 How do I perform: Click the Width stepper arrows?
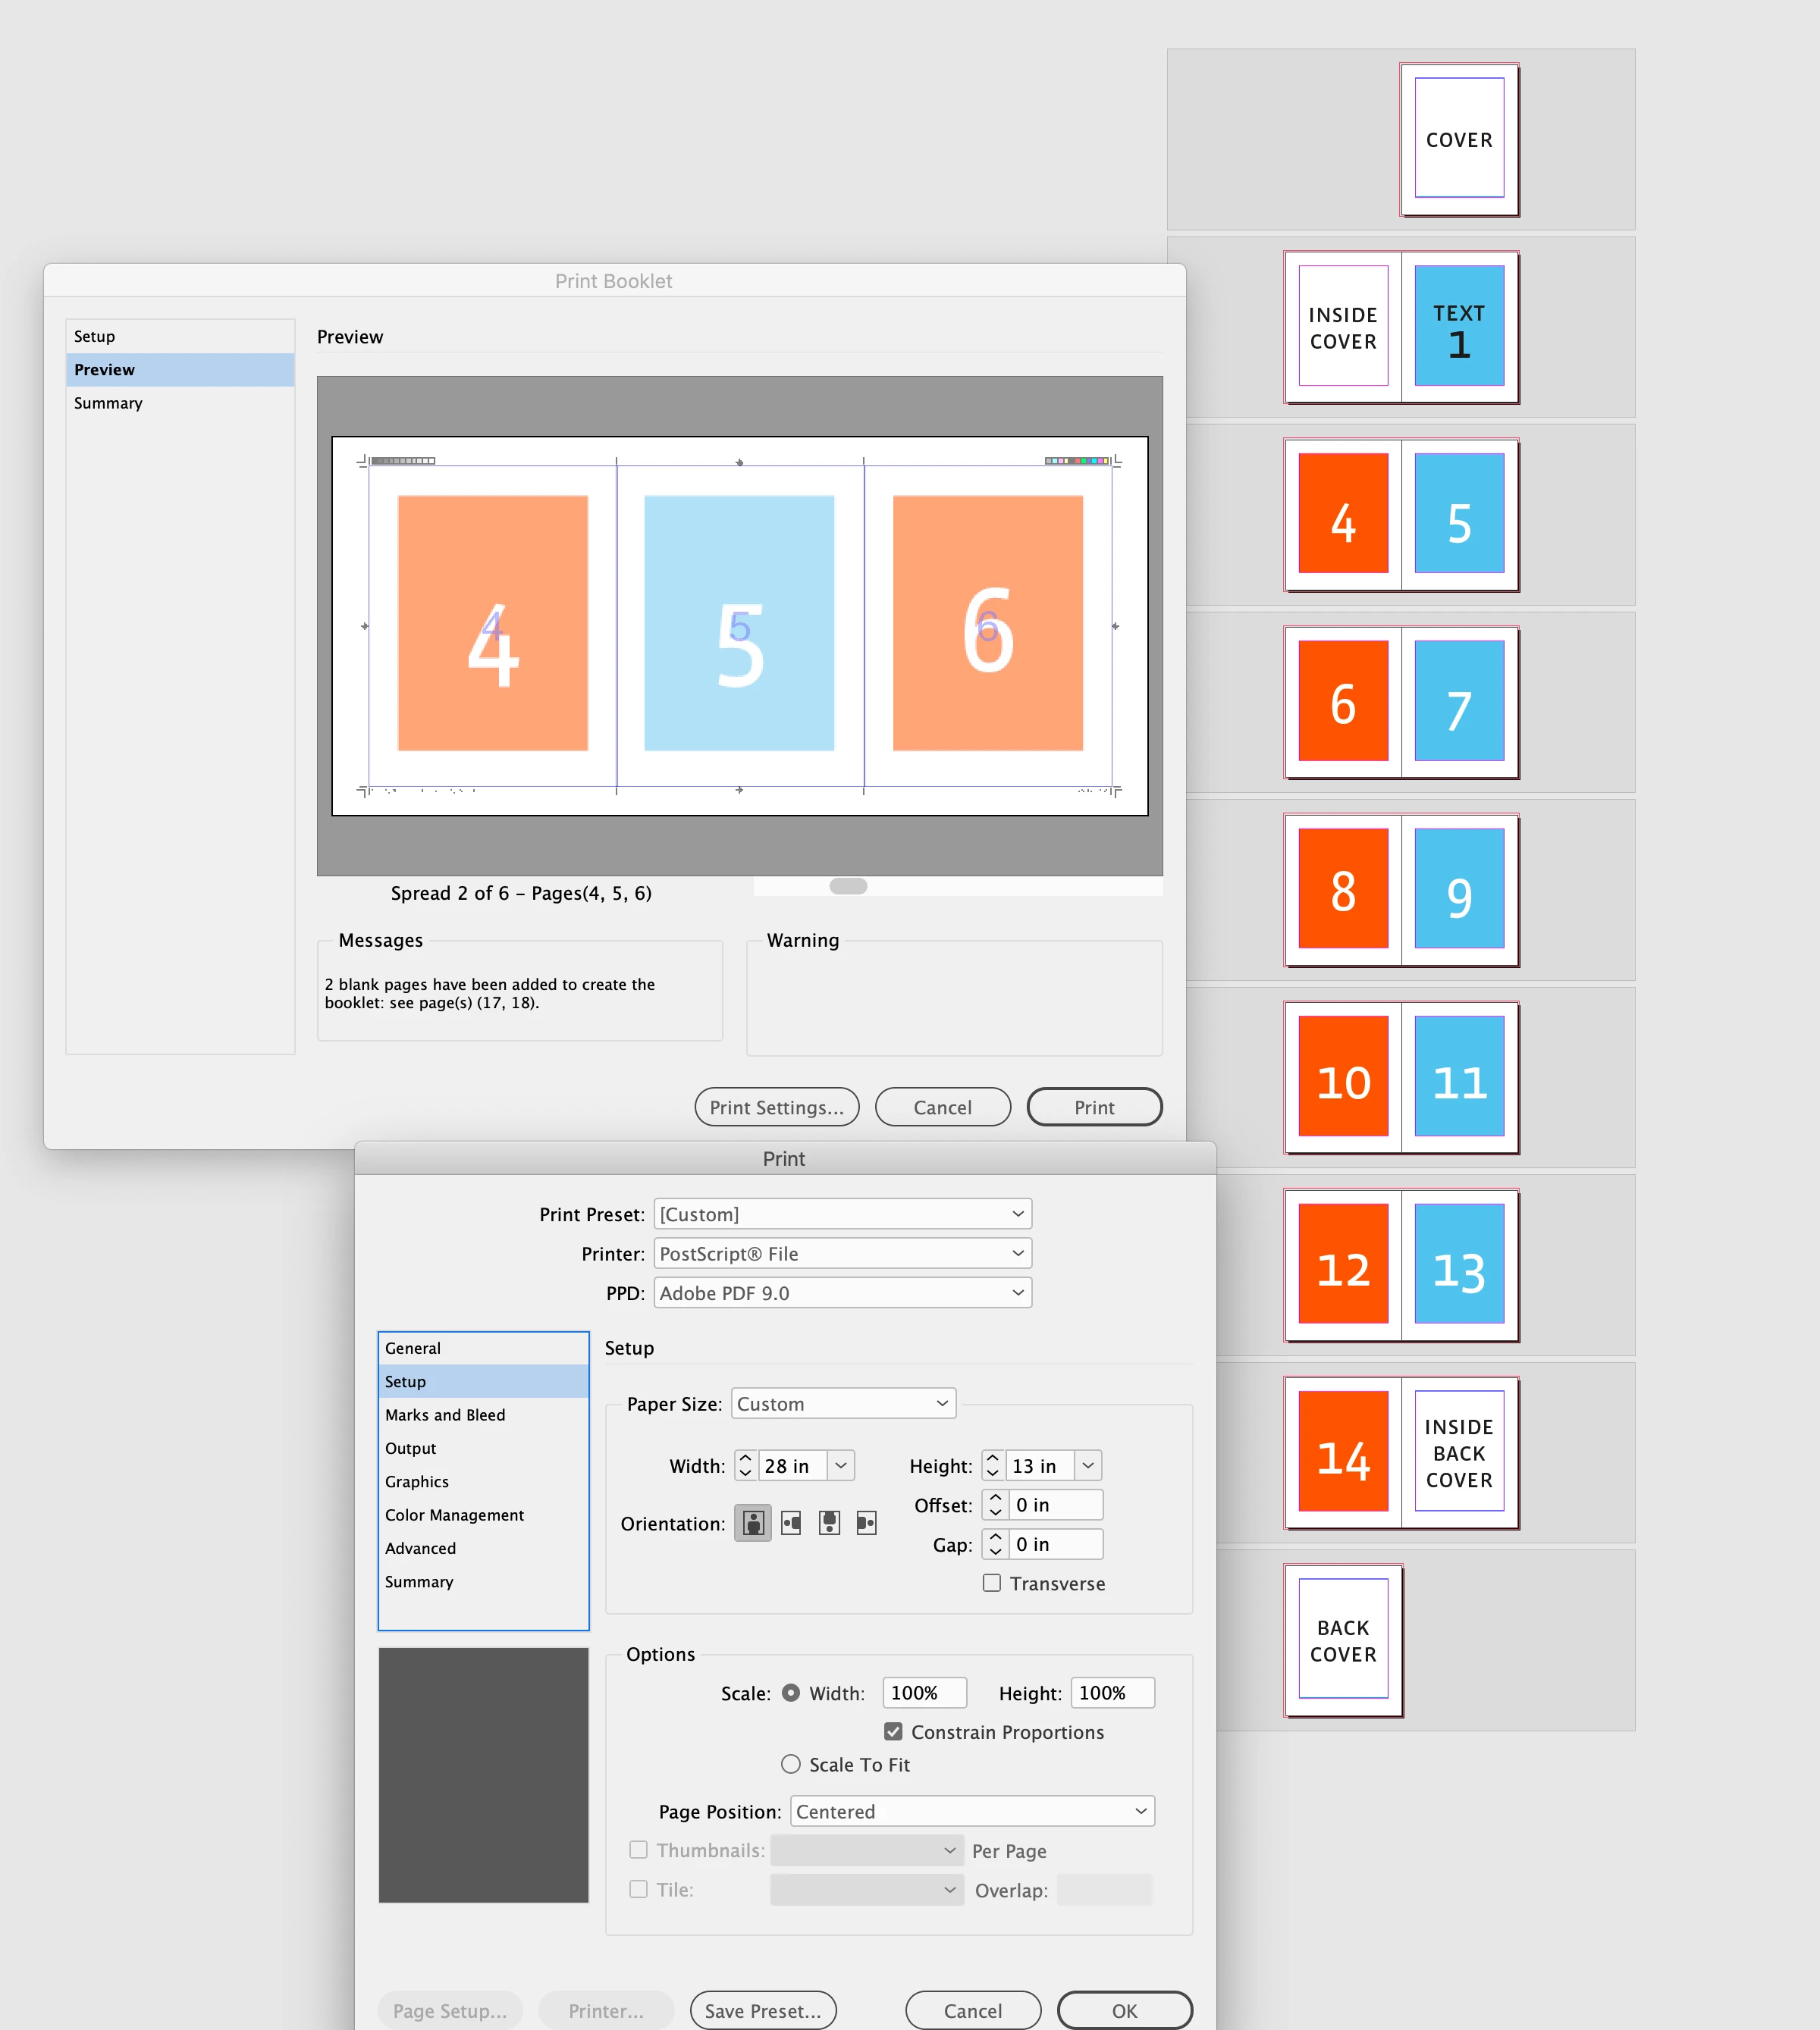pos(745,1465)
